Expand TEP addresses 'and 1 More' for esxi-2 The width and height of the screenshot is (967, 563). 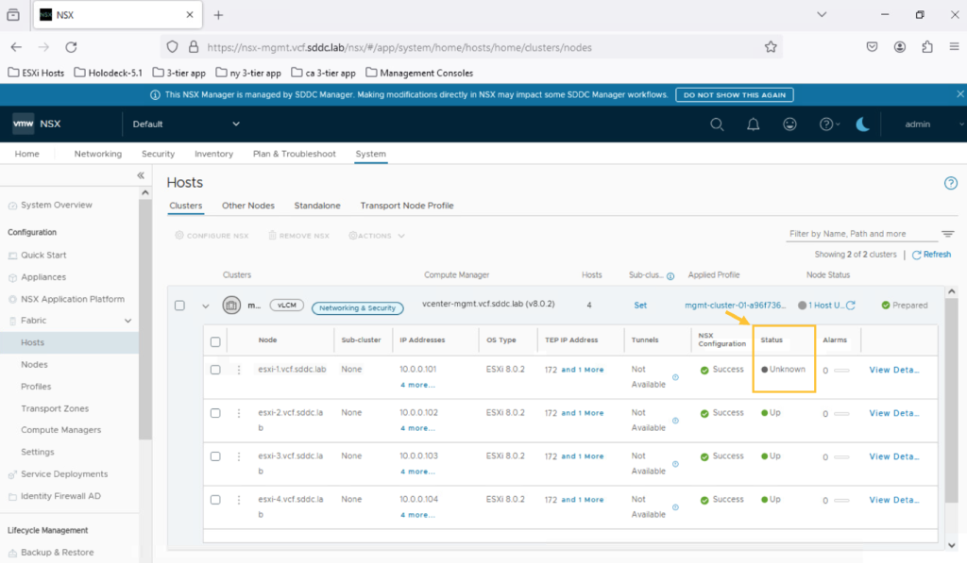tap(582, 413)
